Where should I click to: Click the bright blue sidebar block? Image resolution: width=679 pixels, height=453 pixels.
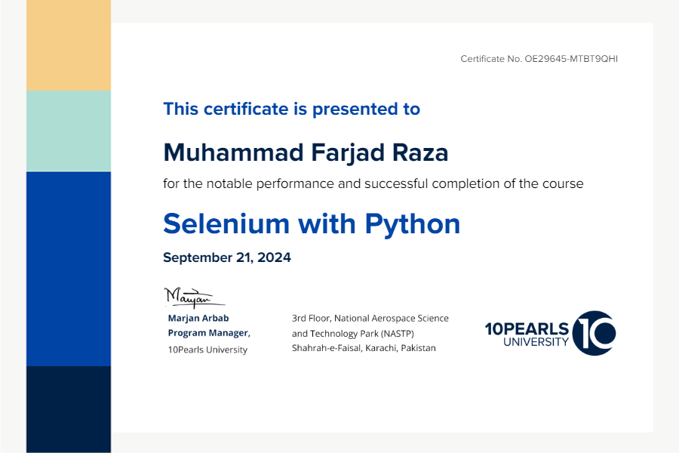click(x=69, y=268)
